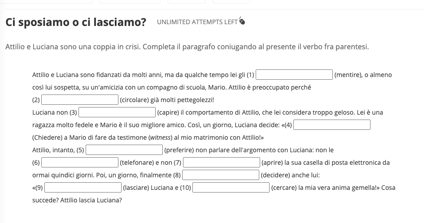
Task: Click the blank 1 field for mentire
Action: click(294, 75)
